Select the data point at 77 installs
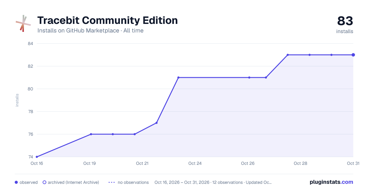Screen dimensions: 368x193 (156, 123)
